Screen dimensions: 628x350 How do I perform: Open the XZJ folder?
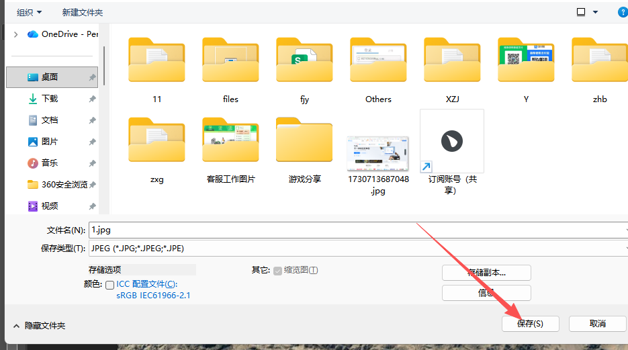tap(452, 60)
